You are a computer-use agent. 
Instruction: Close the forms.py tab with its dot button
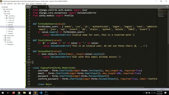coord(46,7)
